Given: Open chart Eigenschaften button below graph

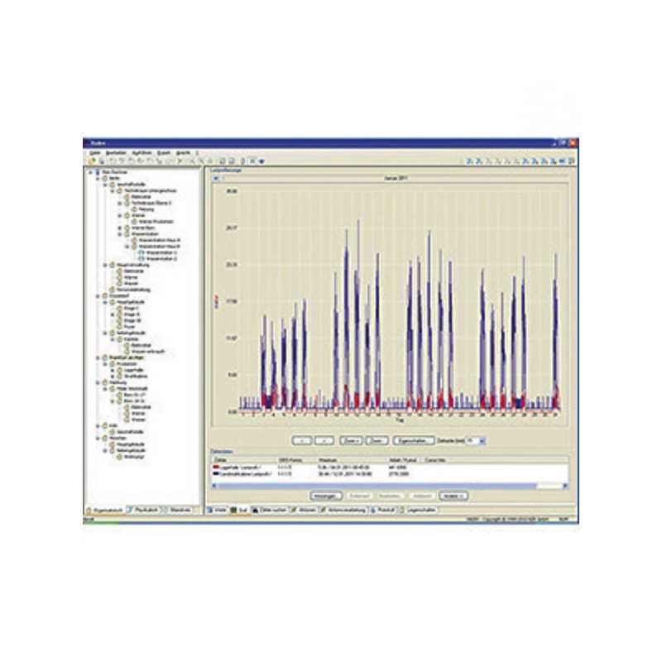Looking at the screenshot, I should pyautogui.click(x=414, y=441).
